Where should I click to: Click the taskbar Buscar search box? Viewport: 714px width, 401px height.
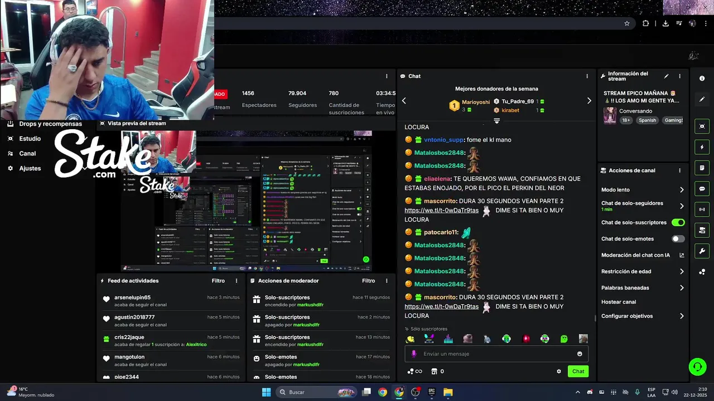[317, 392]
